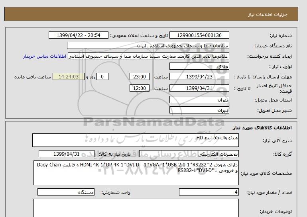Viewport: 307px width, 217px height.
Task: Select the public announcement date field 1399/04/22 - 20:54
Action: click(x=78, y=35)
